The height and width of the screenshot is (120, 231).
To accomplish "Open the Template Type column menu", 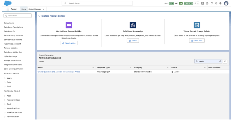I will pyautogui.click(x=131, y=67).
